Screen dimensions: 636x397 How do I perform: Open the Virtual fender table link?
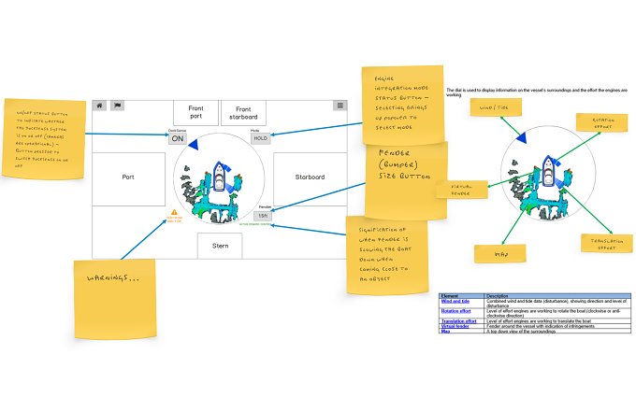[x=455, y=326]
